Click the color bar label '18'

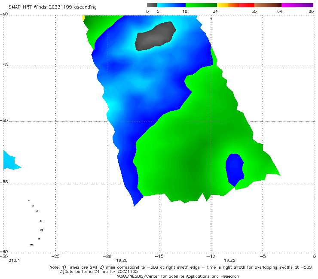[x=185, y=11]
